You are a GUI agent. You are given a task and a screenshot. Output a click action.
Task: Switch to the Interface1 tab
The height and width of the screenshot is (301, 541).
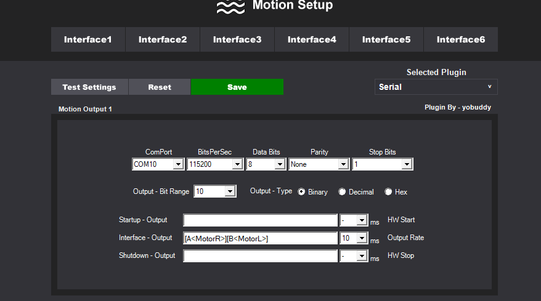click(88, 39)
